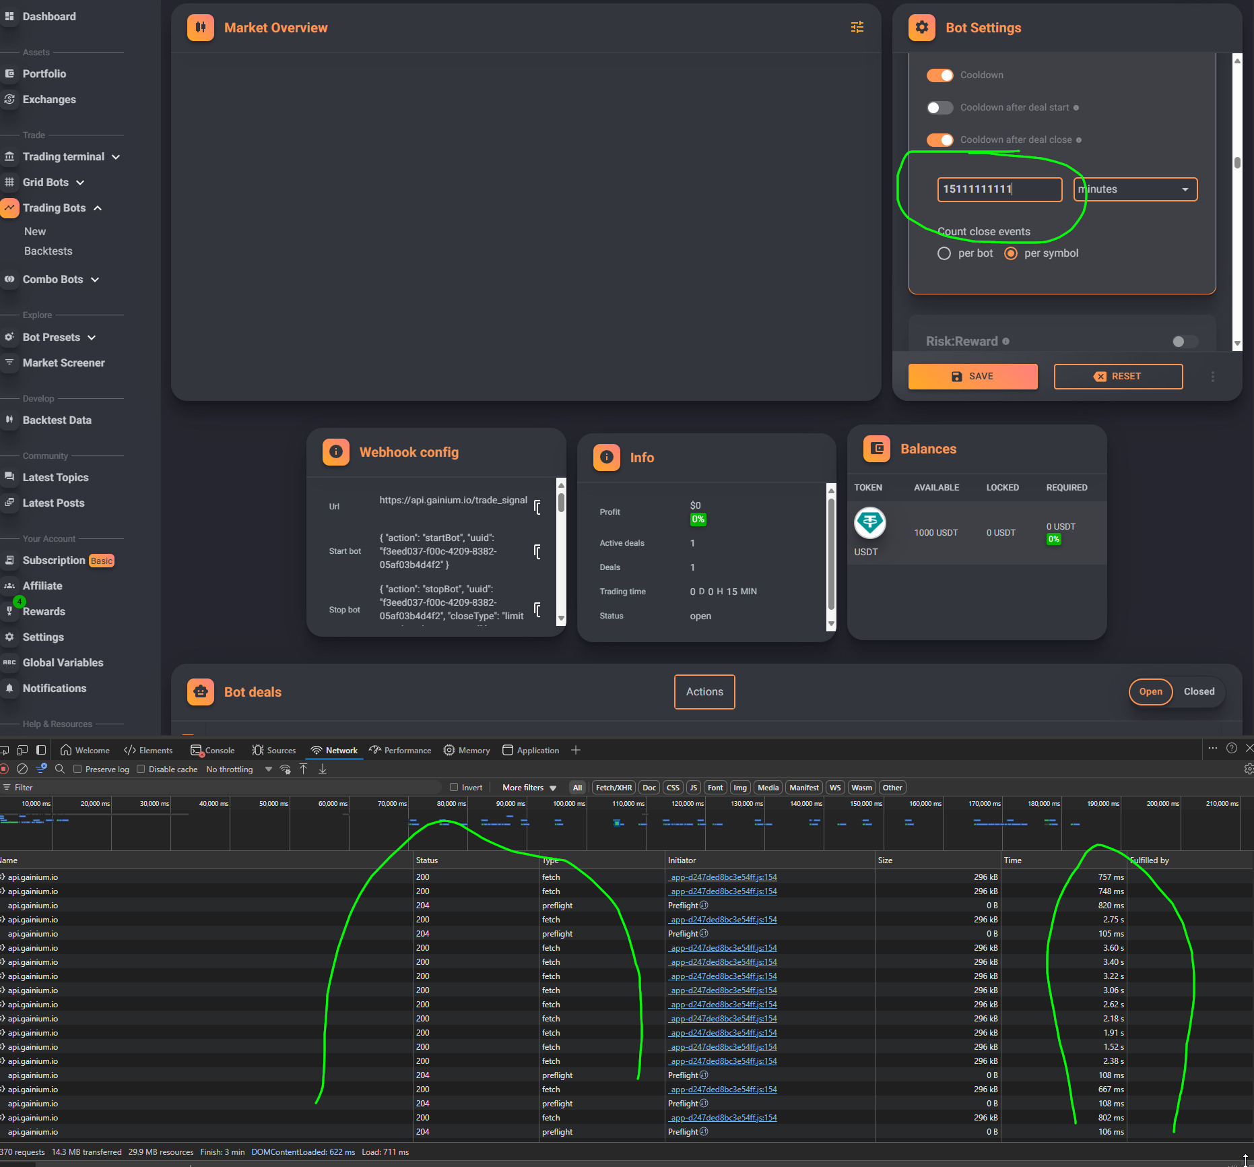This screenshot has height=1167, width=1254.
Task: Open Backtests under Trading Bots
Action: 48,251
